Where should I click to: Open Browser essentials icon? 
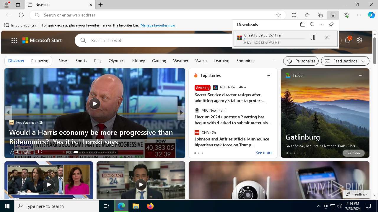[346, 15]
